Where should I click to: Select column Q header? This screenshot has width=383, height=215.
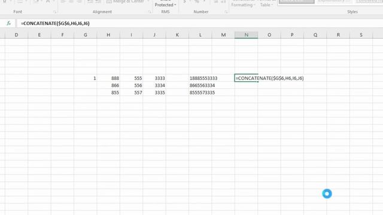click(315, 35)
